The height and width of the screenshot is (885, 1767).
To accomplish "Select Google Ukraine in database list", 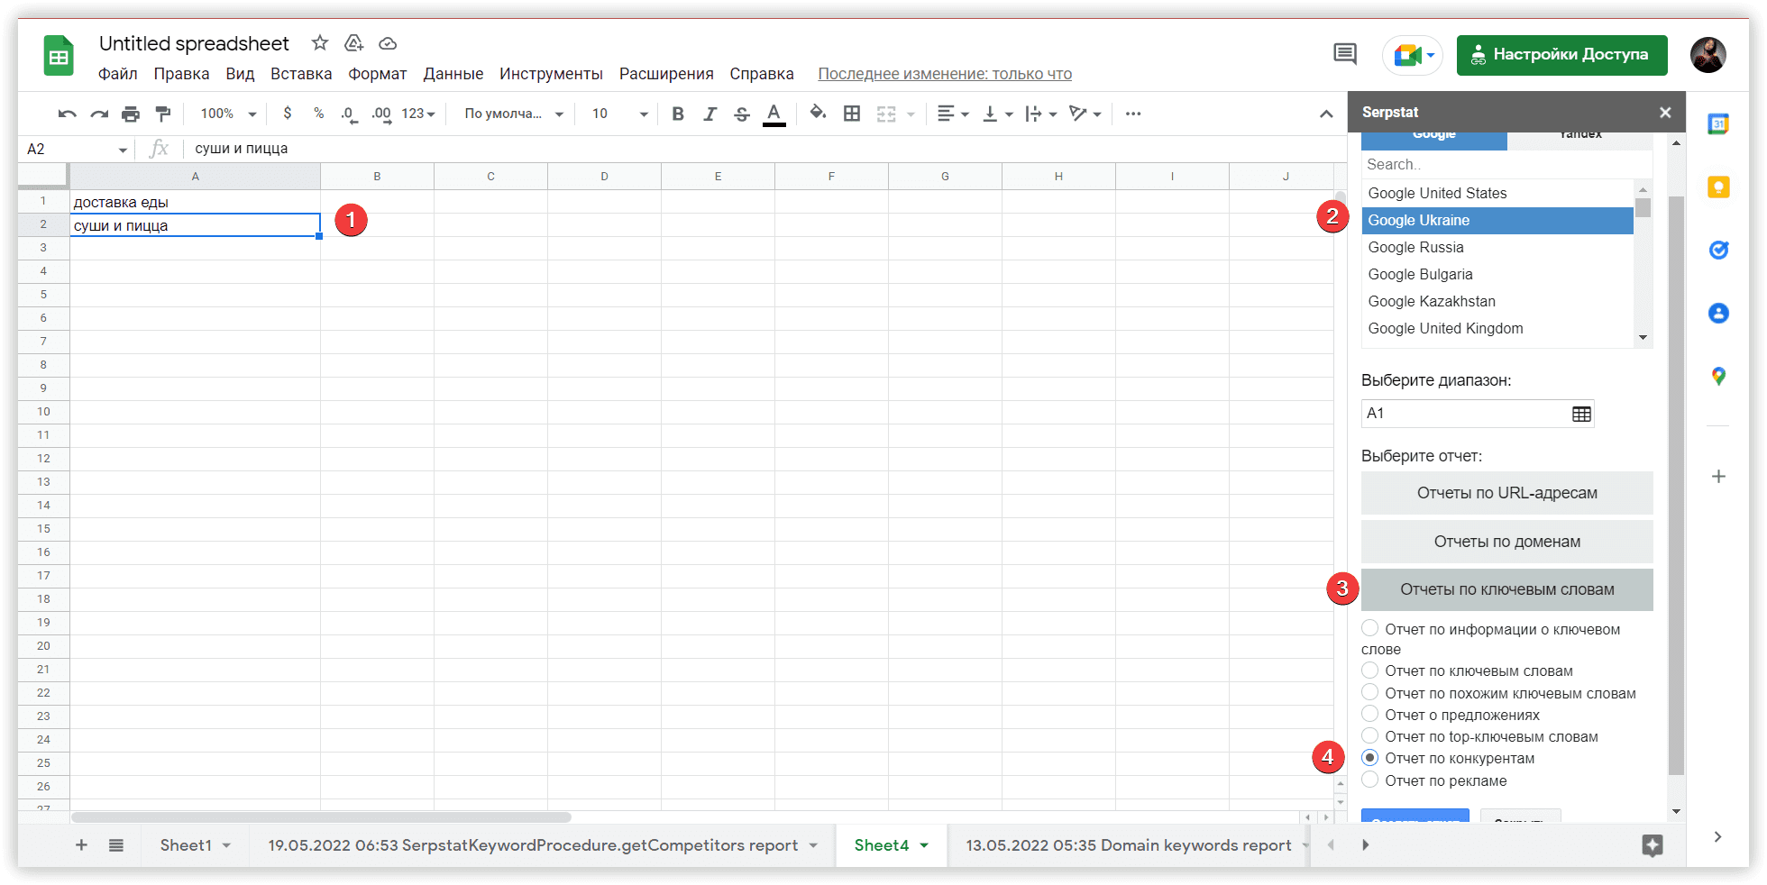I will pos(1497,221).
